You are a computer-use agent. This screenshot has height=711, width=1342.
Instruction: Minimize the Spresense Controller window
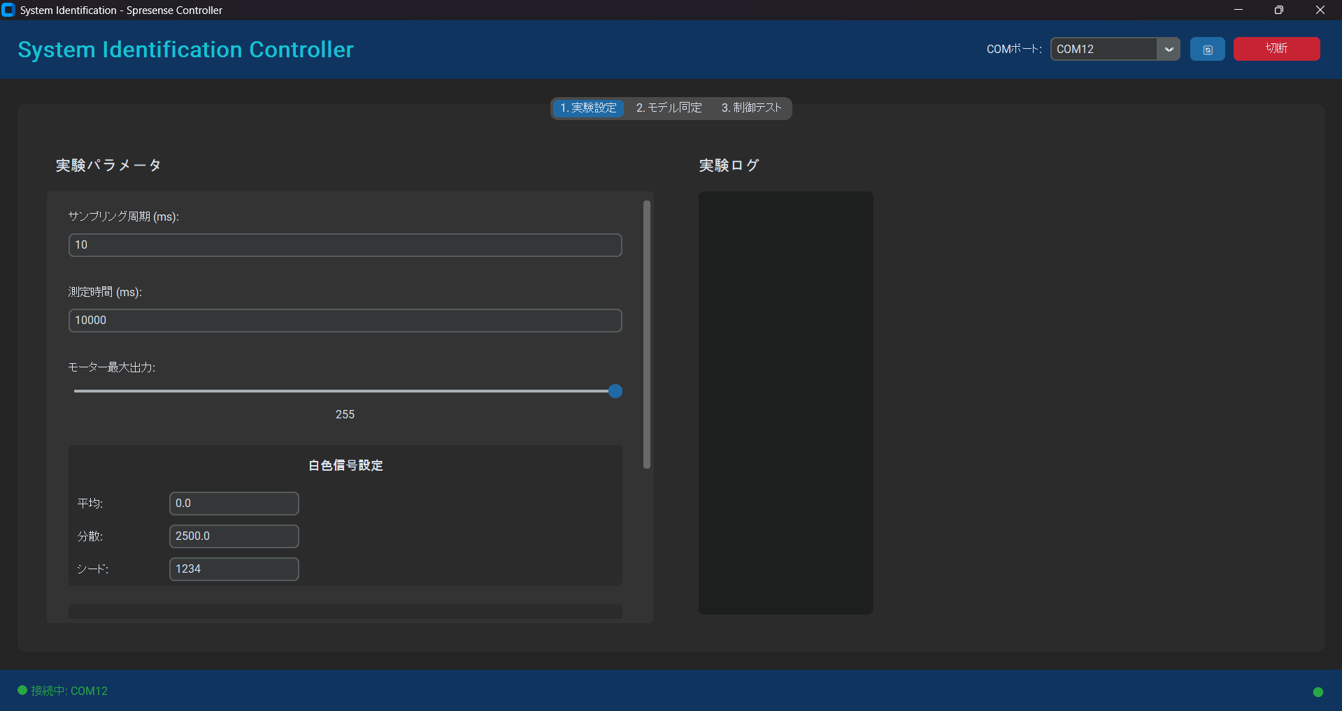pos(1238,10)
